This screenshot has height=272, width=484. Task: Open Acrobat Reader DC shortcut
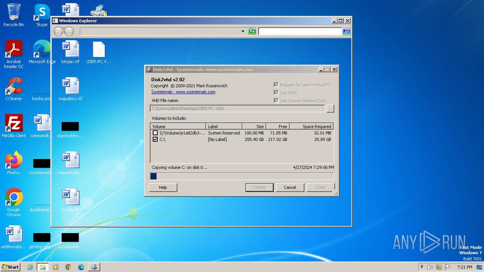point(14,54)
